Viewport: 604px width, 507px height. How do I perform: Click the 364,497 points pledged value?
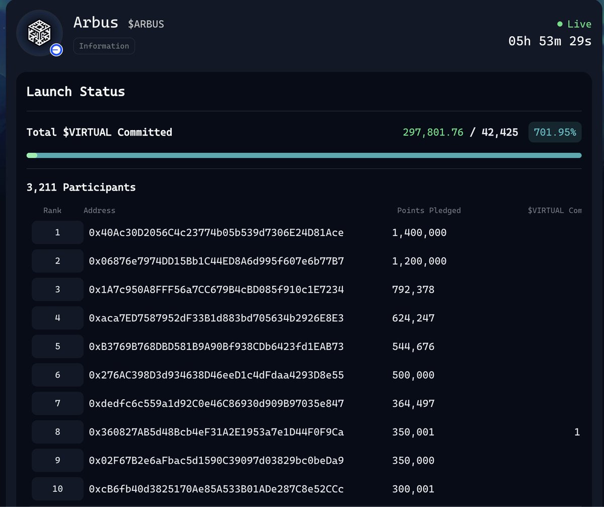point(413,404)
